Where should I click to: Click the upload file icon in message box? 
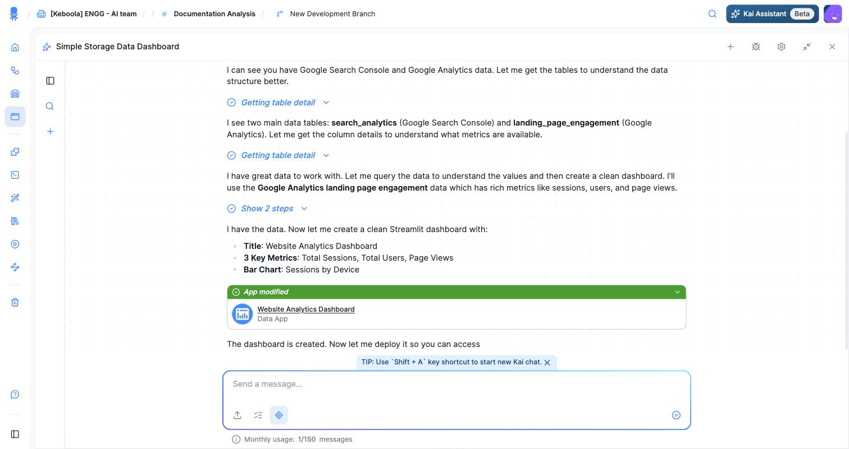point(238,415)
